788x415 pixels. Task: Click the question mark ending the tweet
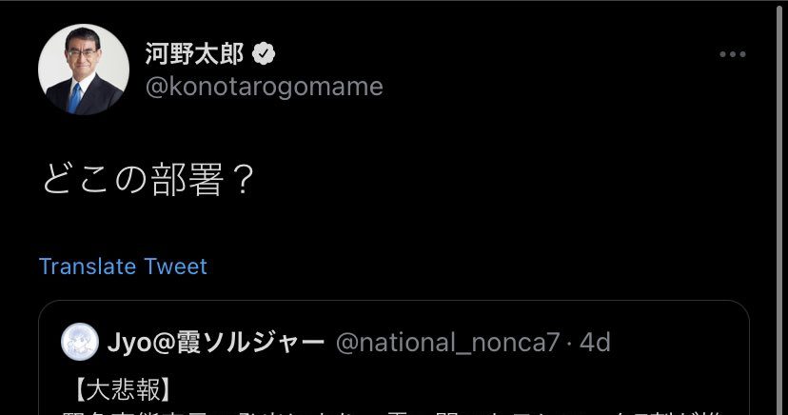point(243,179)
